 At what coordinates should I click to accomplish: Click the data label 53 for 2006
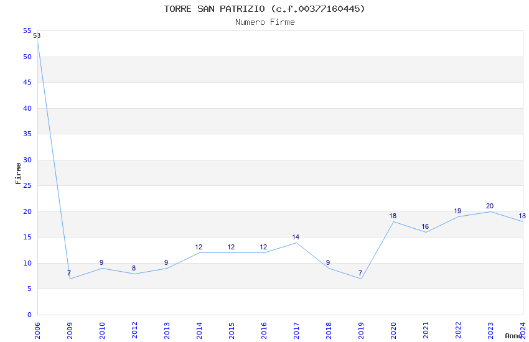[37, 35]
